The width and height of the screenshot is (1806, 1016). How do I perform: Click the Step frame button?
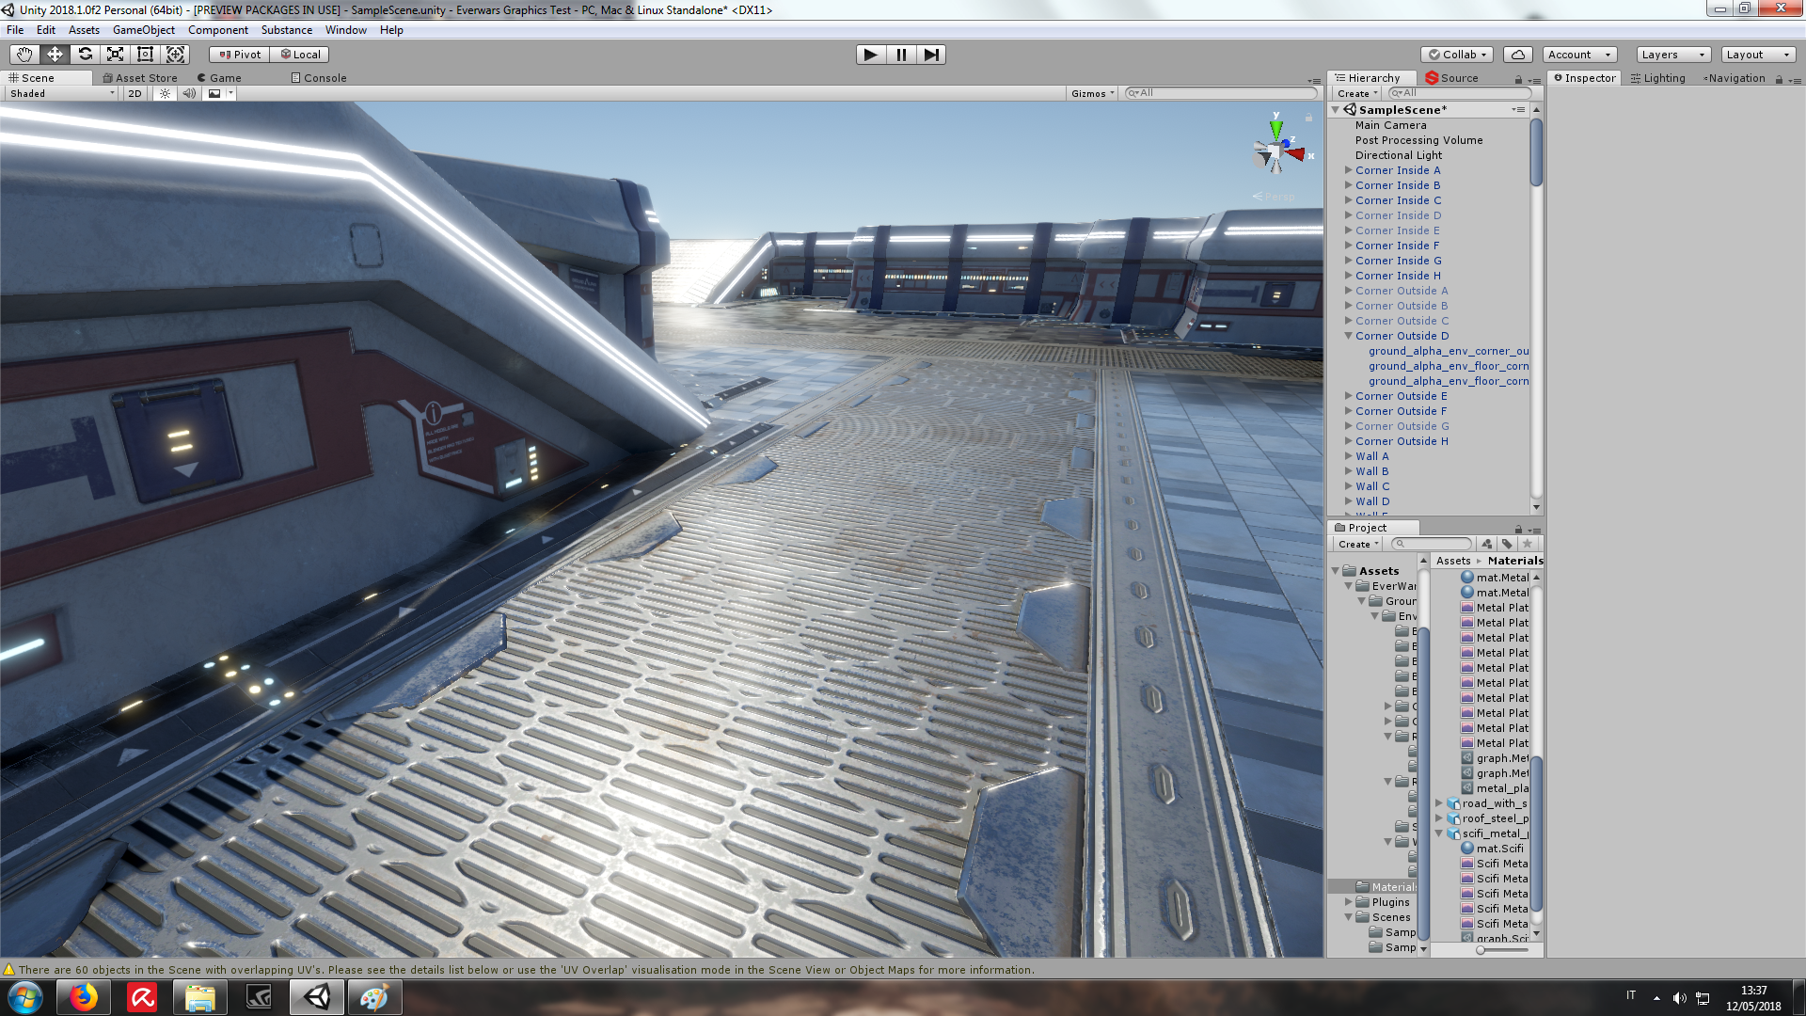931,55
